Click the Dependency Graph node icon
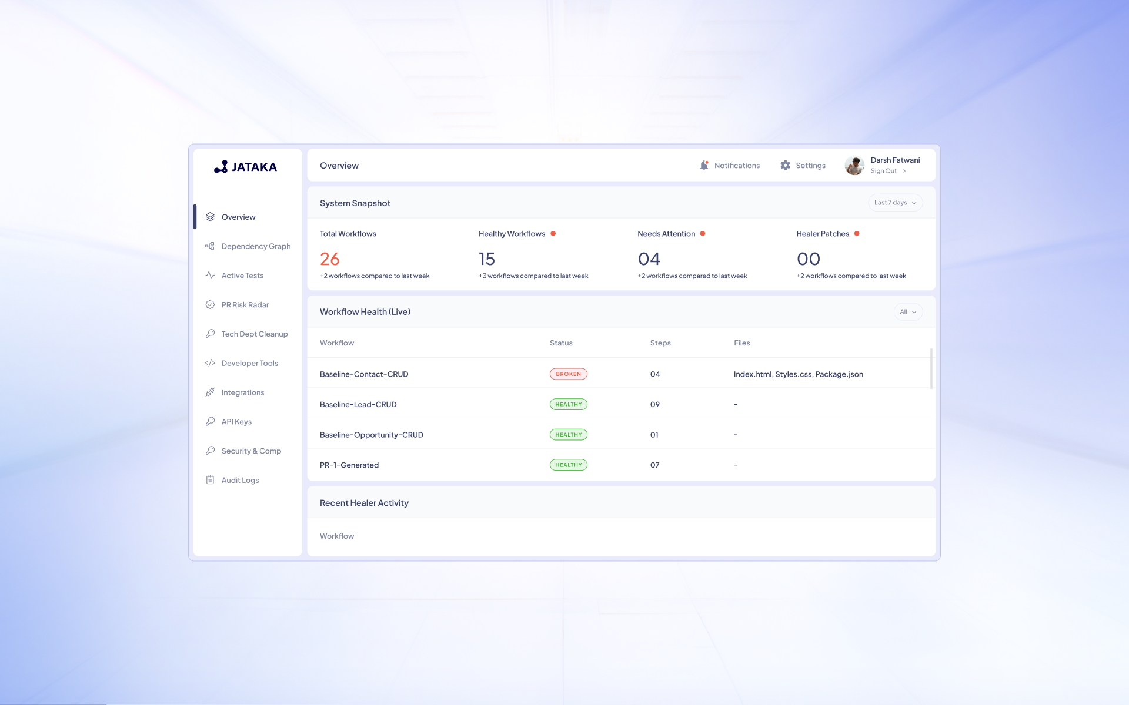1129x705 pixels. (210, 246)
